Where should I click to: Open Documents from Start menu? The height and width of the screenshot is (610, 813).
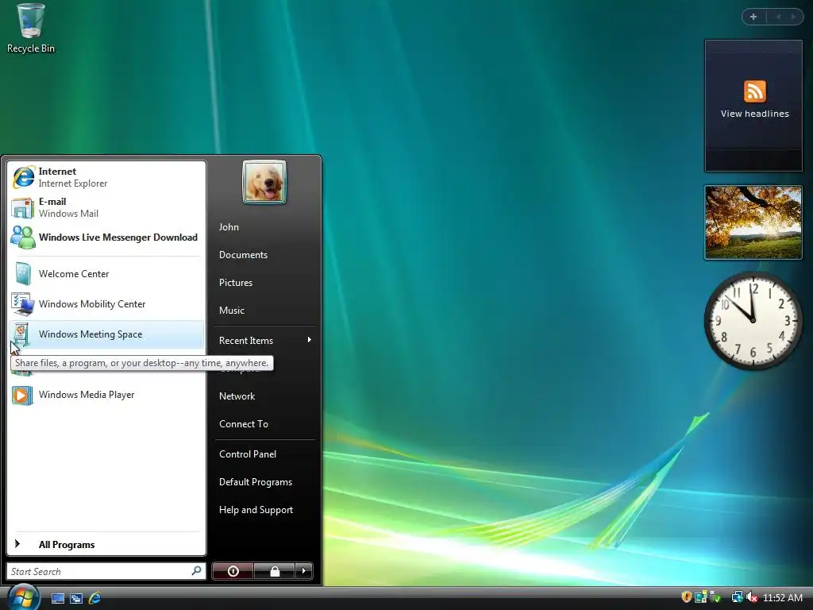click(x=243, y=255)
